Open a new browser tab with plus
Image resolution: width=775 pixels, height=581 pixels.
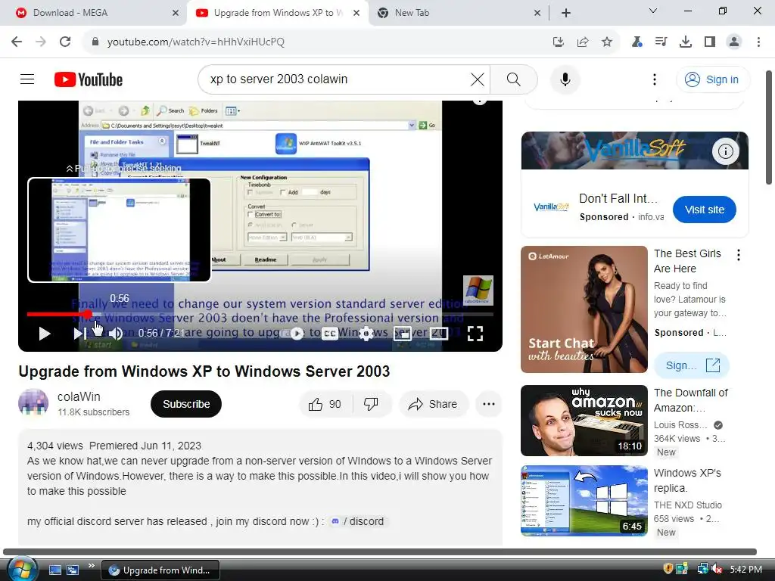566,13
